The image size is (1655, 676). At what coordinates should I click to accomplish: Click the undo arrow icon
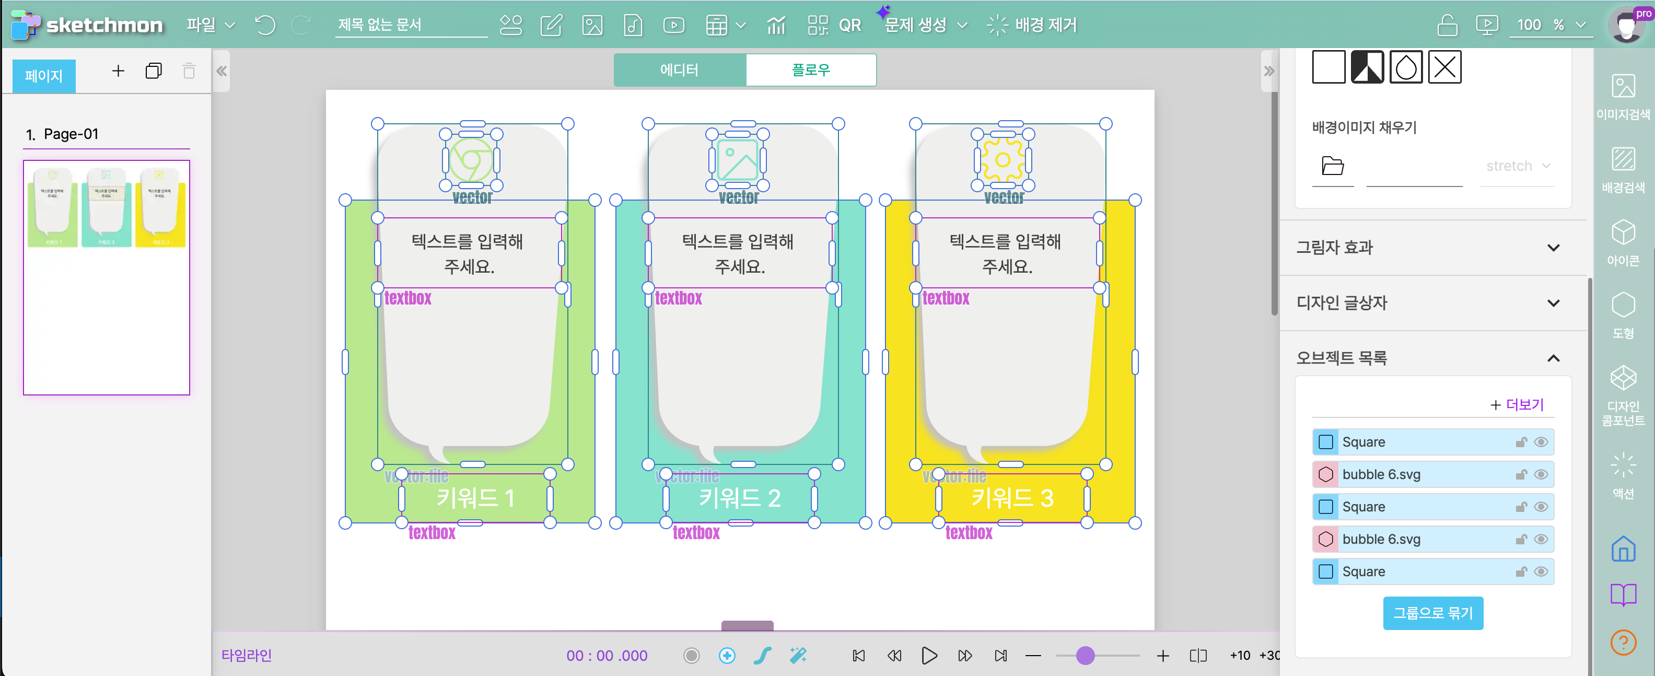[x=265, y=25]
